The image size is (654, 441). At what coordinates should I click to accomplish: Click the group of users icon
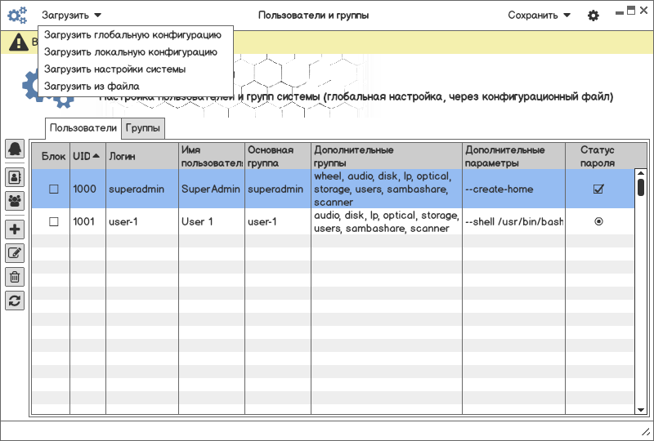[x=15, y=201]
